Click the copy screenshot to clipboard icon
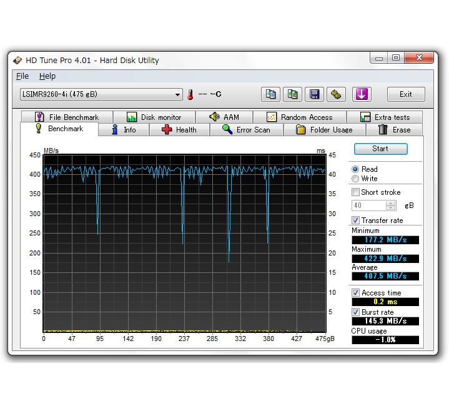Viewport: 449px width, 406px height. (x=292, y=94)
